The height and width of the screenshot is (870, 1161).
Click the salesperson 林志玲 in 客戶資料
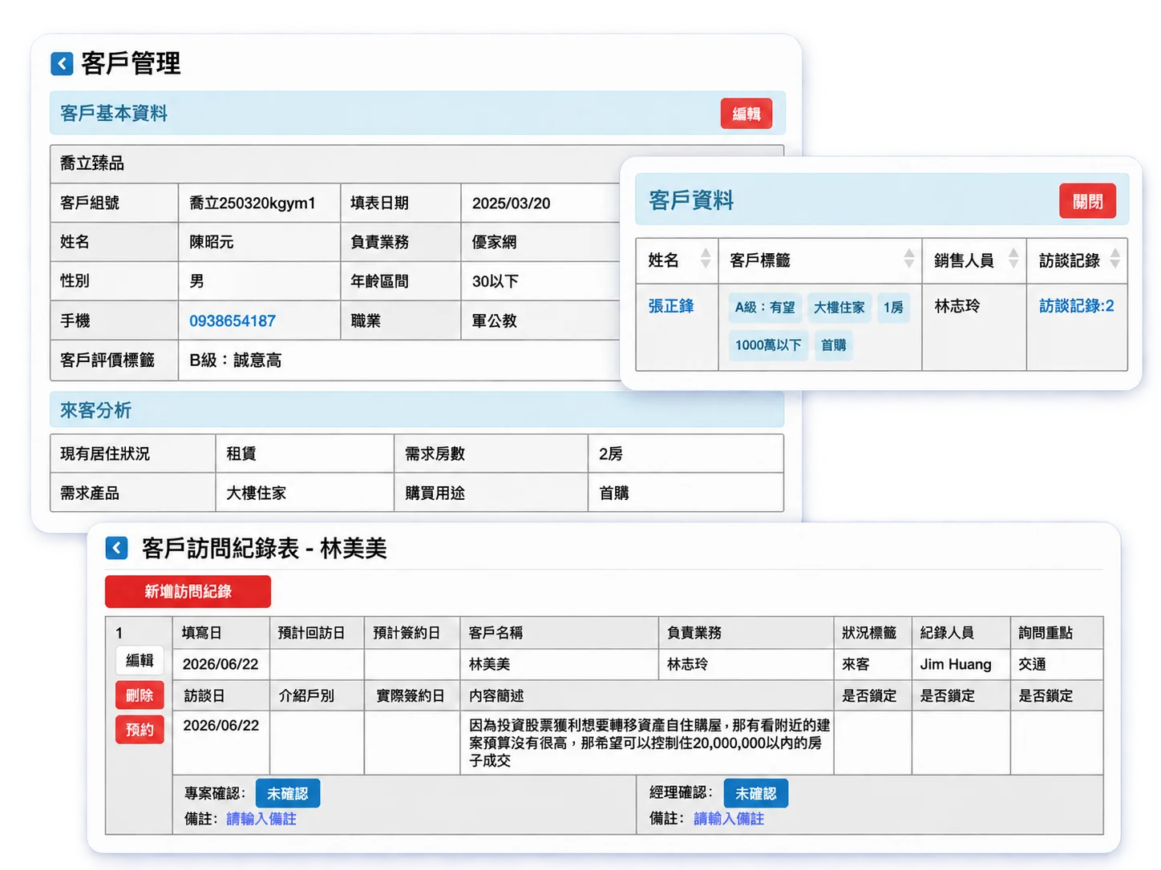coord(957,306)
